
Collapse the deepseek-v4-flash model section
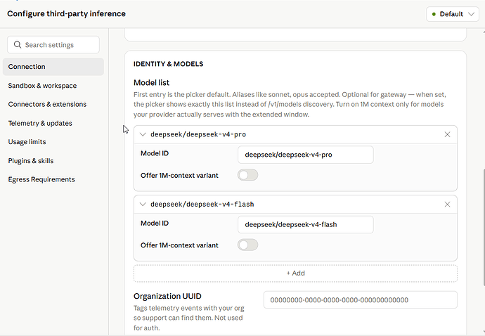[143, 205]
